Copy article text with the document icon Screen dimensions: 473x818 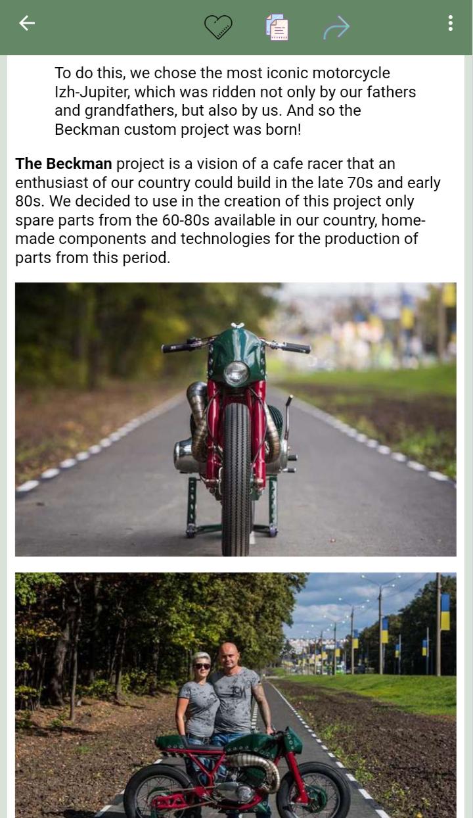[x=277, y=27]
